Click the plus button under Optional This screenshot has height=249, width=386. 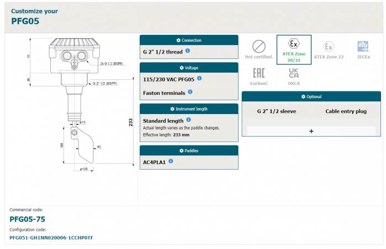point(311,131)
